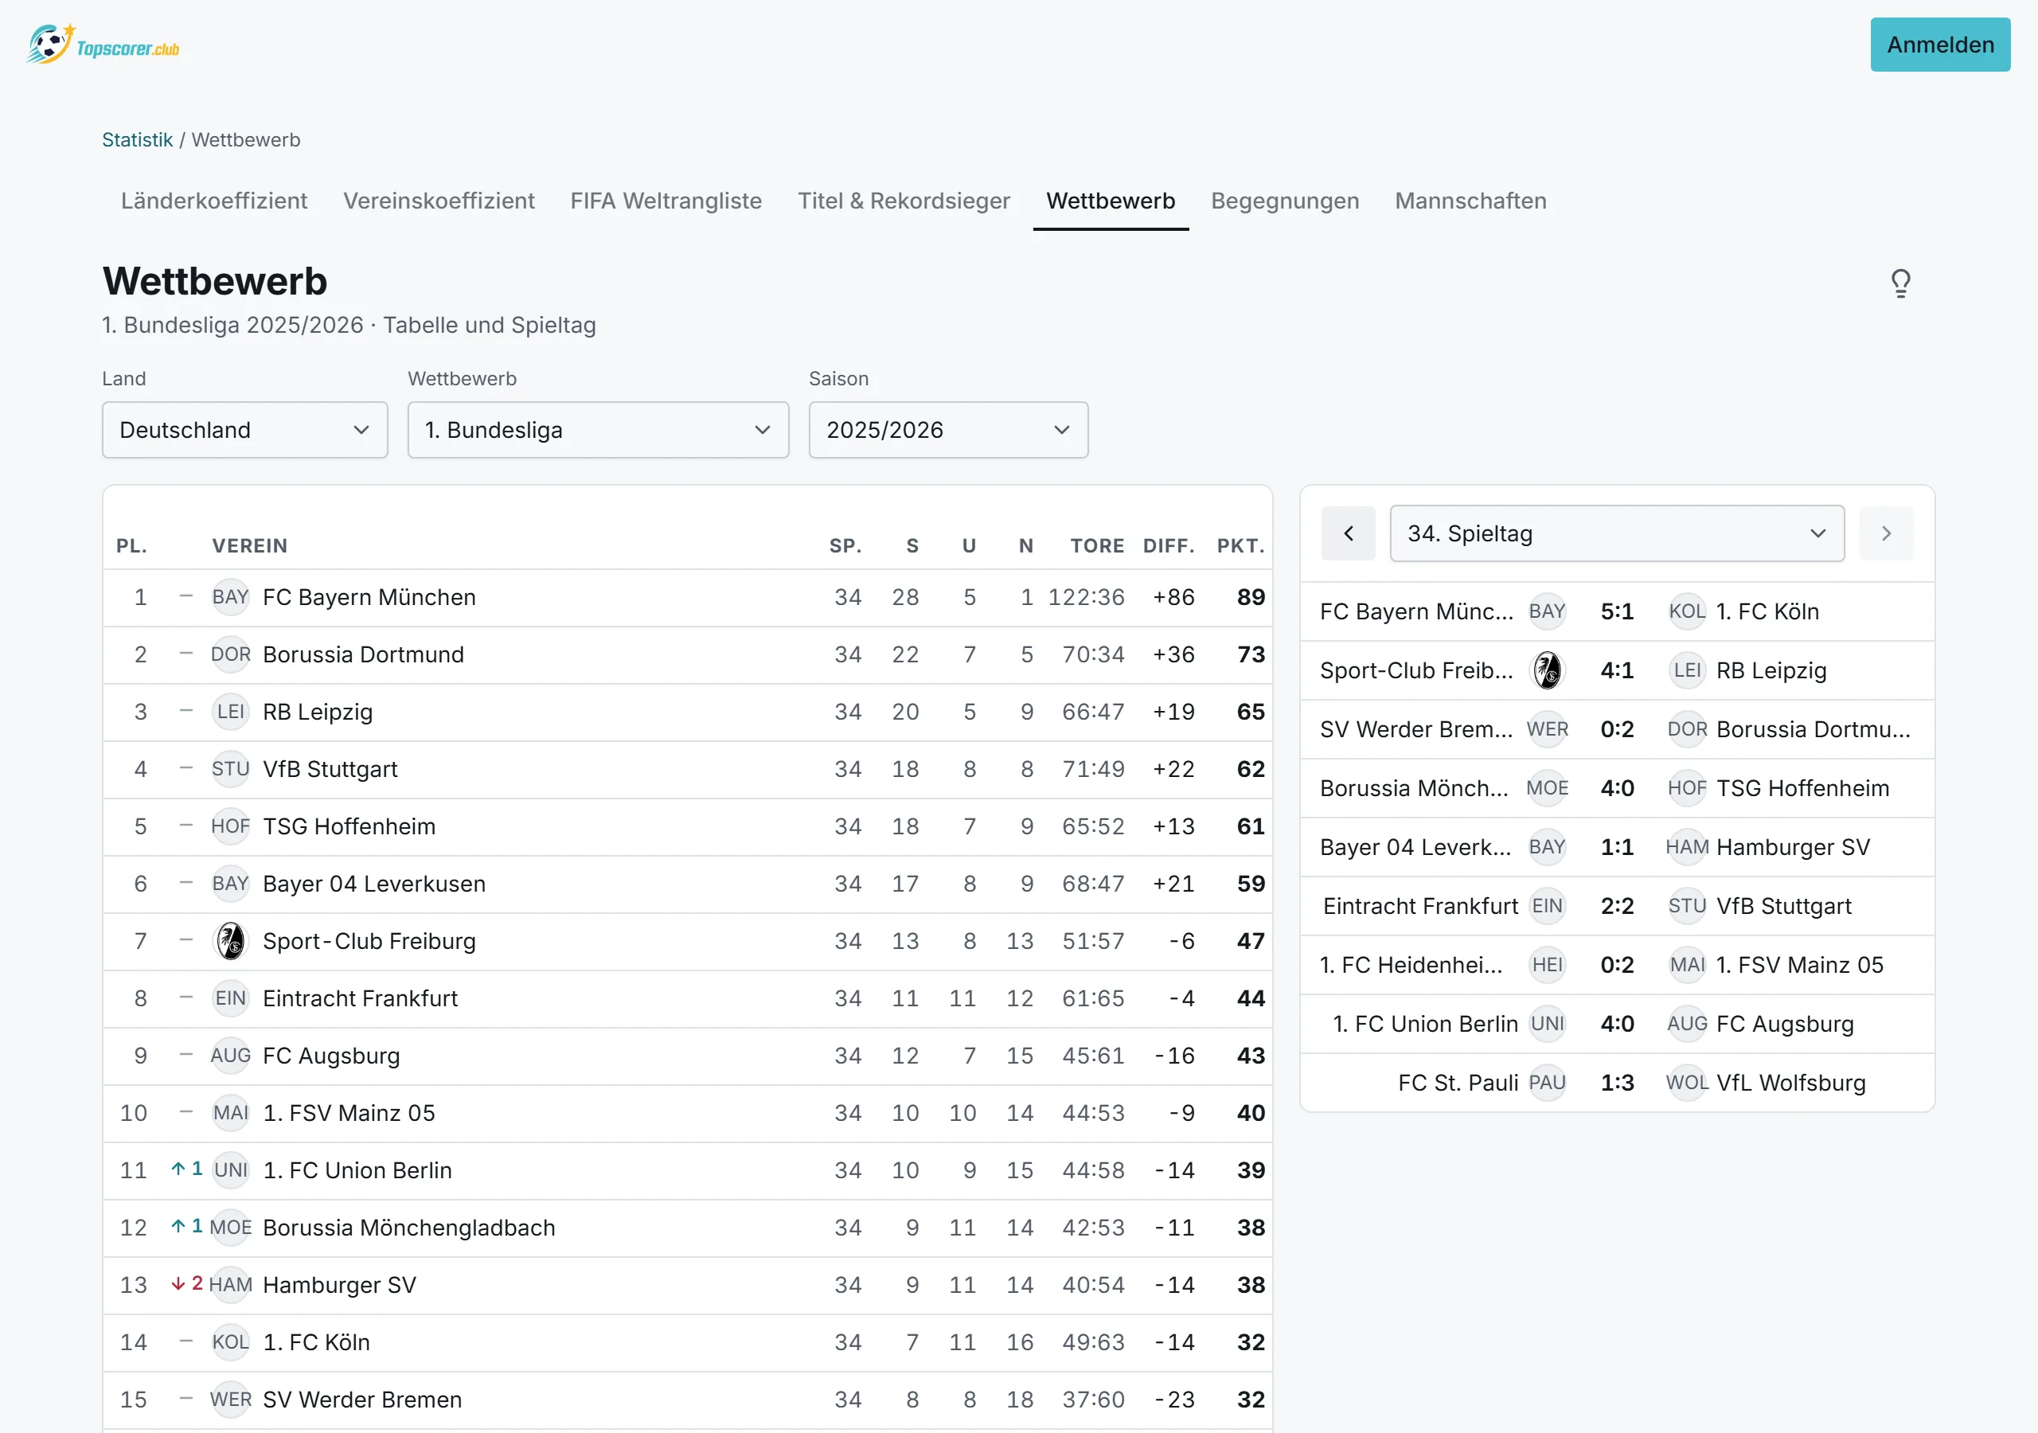Select the Wettbewerb tab
The height and width of the screenshot is (1433, 2038).
1111,201
